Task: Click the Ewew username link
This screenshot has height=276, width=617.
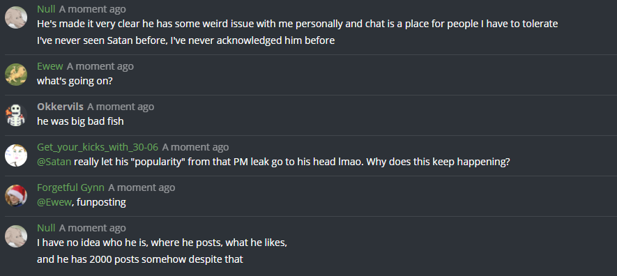Action: click(x=50, y=66)
